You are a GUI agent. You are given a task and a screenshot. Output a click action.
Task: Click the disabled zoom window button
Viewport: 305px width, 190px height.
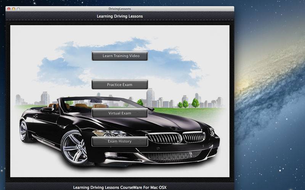point(18,9)
